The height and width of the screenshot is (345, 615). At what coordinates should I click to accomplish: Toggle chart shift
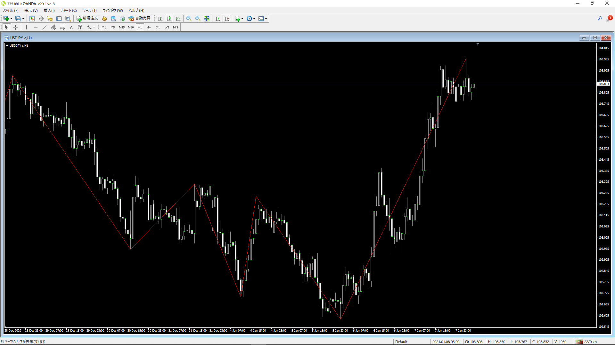[227, 19]
